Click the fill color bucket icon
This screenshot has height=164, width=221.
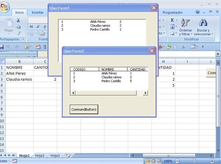pos(42,34)
